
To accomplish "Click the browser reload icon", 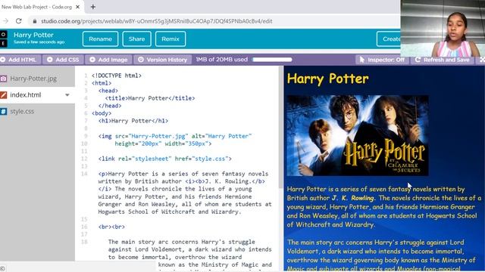I will pos(19,21).
